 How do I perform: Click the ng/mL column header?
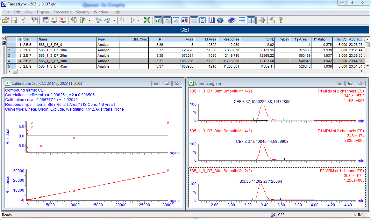coord(257,39)
